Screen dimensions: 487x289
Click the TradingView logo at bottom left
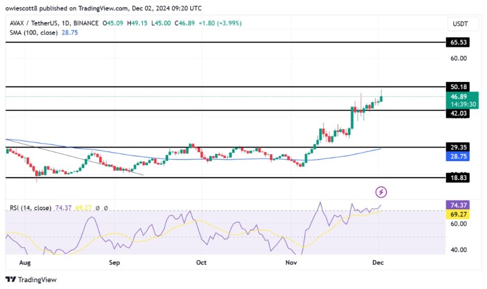[x=31, y=279]
